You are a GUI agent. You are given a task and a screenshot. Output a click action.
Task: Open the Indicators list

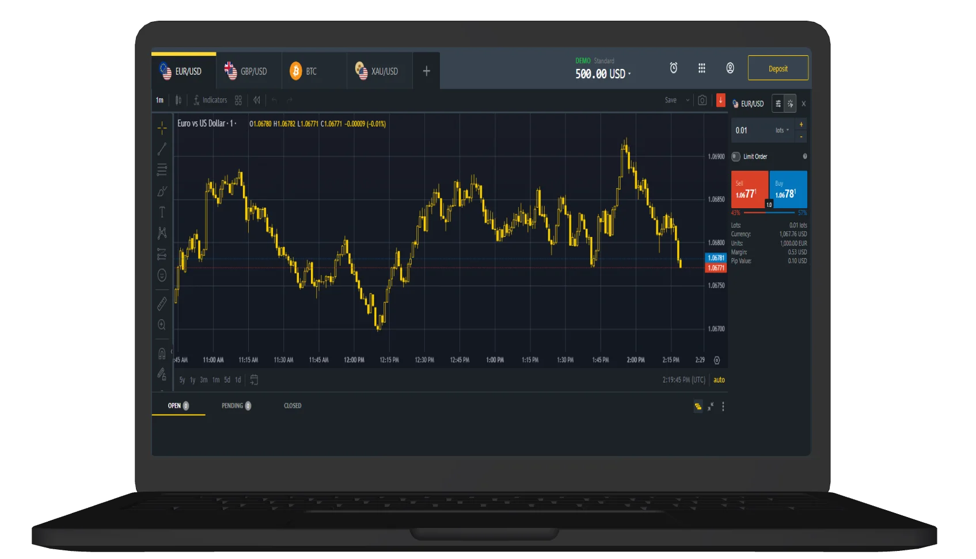(210, 100)
